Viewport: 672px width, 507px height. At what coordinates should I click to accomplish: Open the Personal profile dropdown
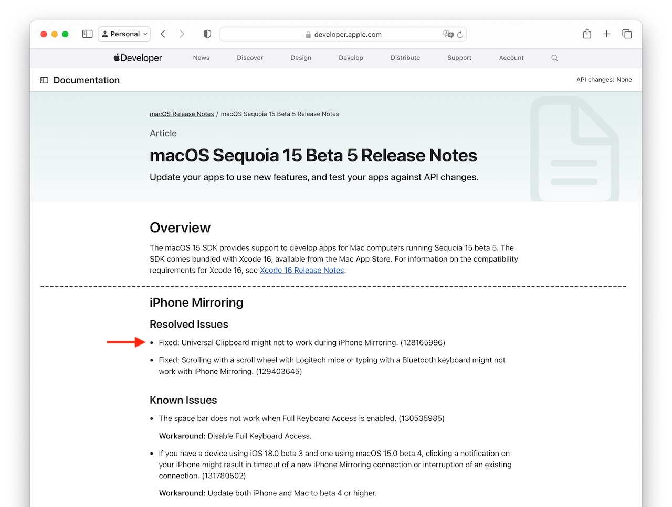[124, 34]
